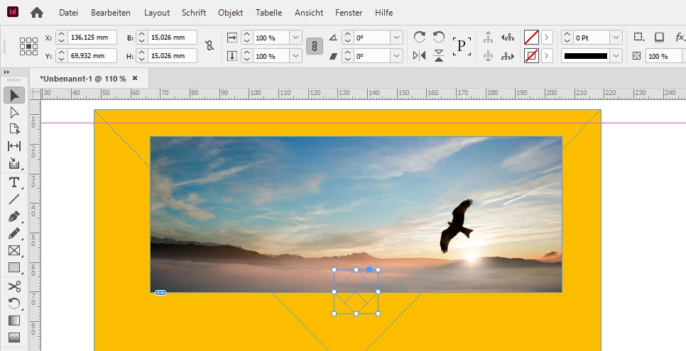Select the Direct Selection tool
The width and height of the screenshot is (686, 351).
pos(14,113)
